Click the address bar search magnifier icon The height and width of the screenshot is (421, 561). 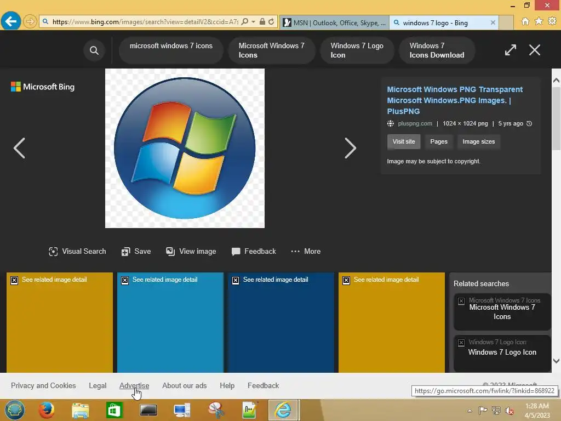pos(245,22)
